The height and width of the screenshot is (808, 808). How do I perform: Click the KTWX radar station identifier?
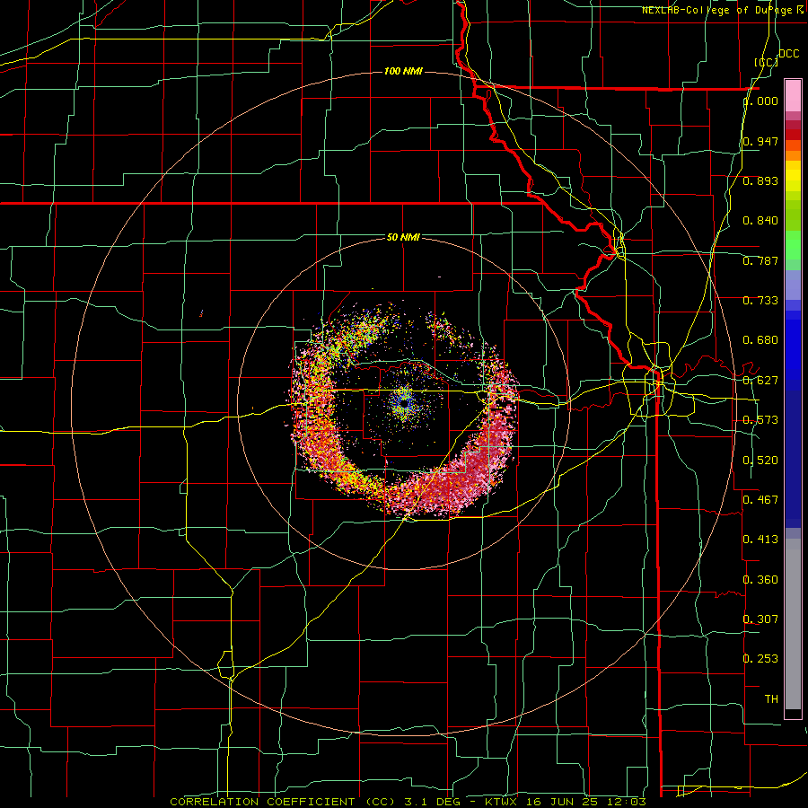501,802
